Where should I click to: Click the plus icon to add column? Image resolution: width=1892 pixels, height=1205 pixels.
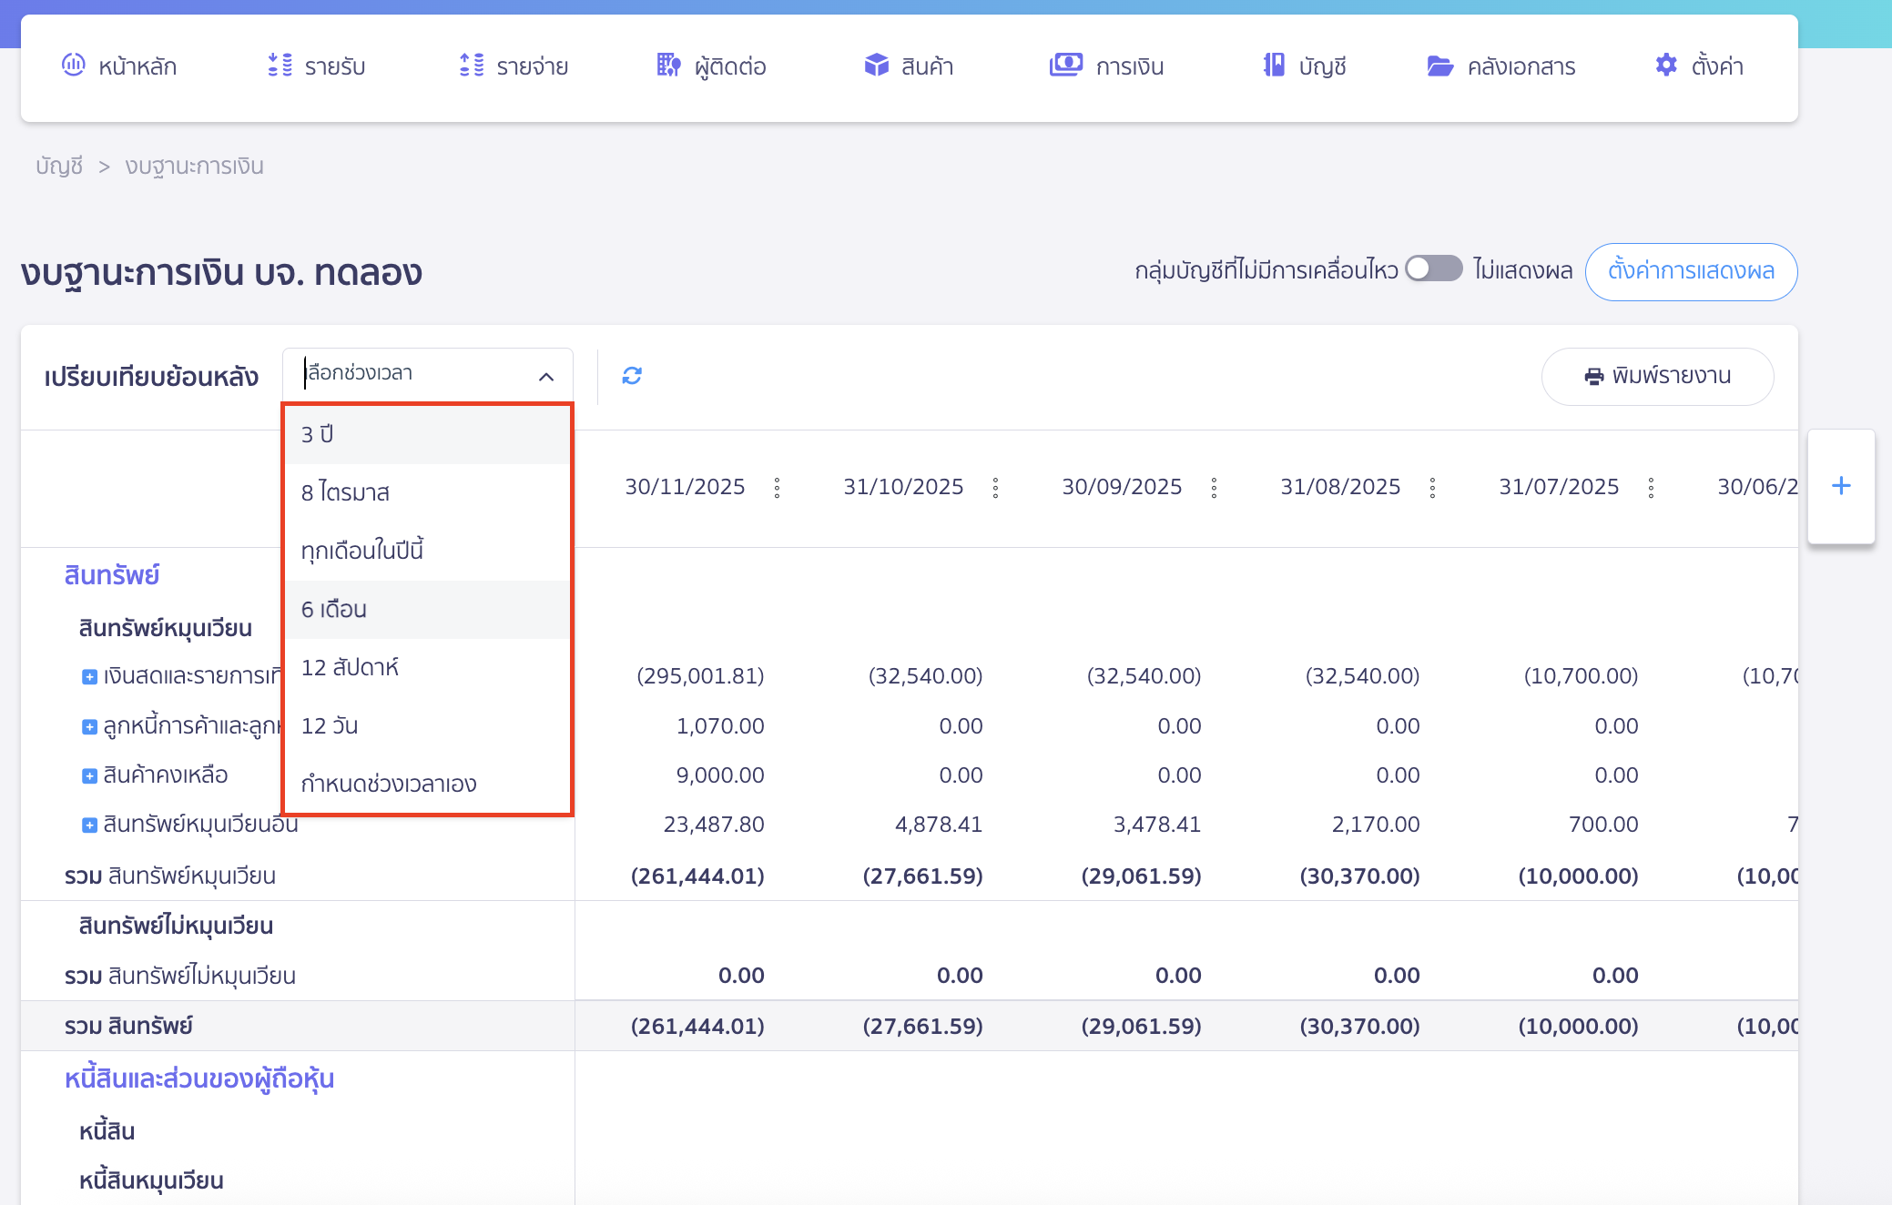[1840, 486]
